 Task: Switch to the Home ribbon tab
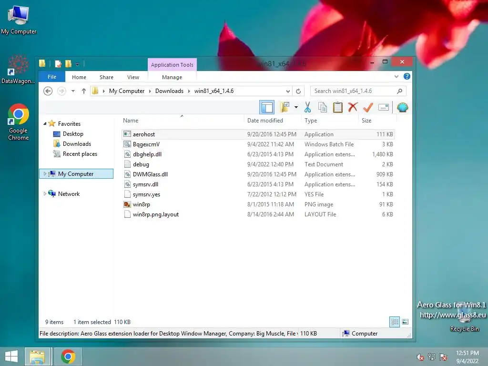pyautogui.click(x=79, y=77)
